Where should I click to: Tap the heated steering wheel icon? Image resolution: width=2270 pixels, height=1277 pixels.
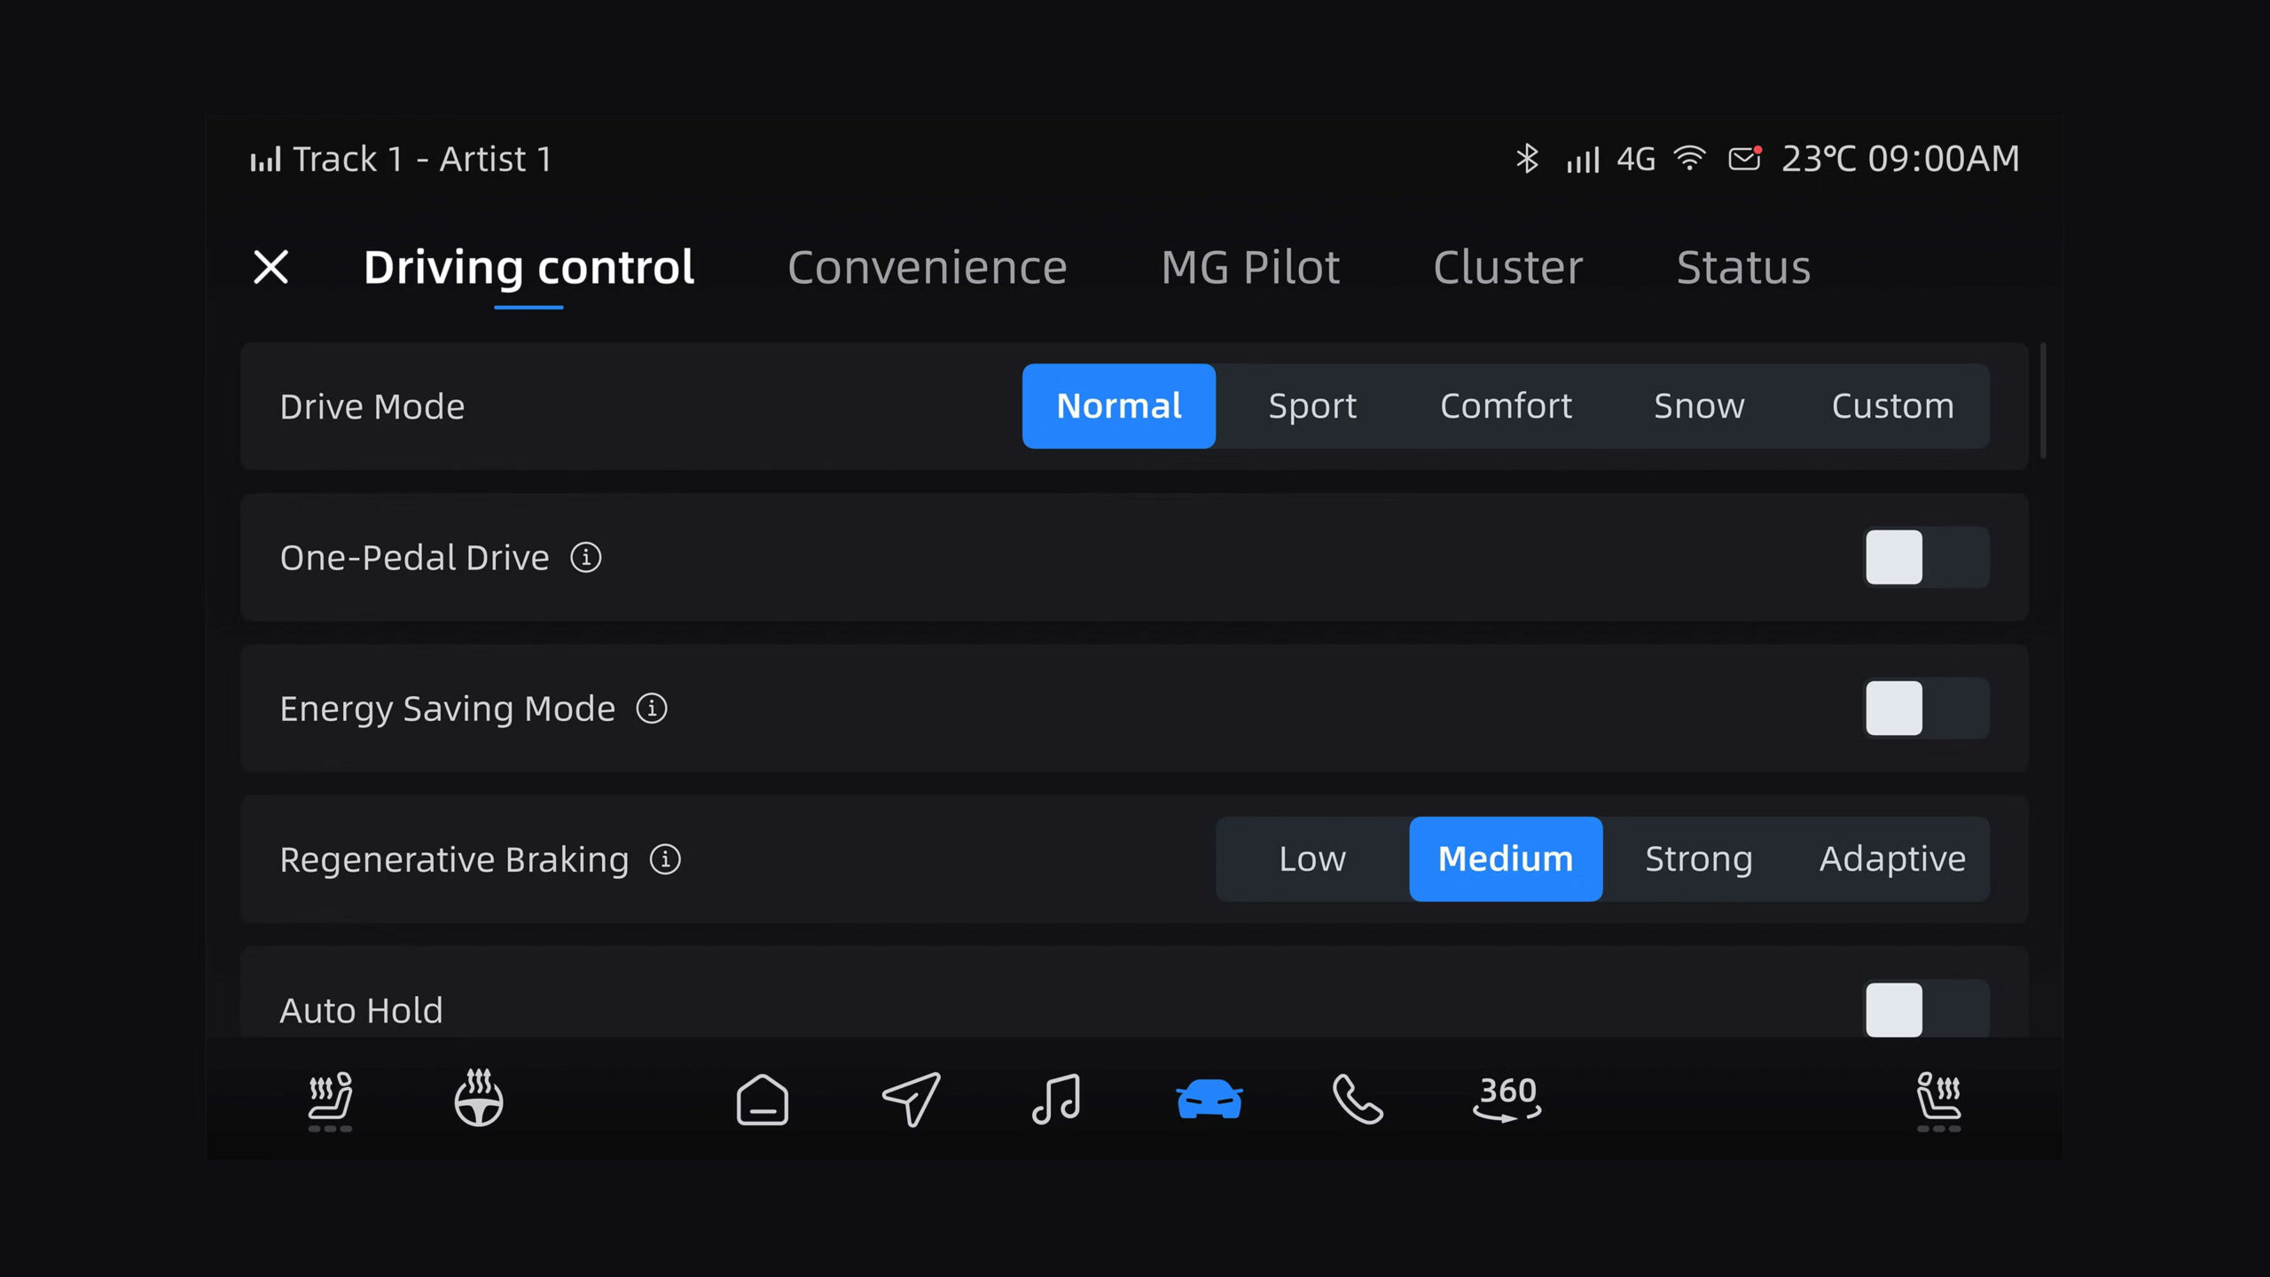479,1099
